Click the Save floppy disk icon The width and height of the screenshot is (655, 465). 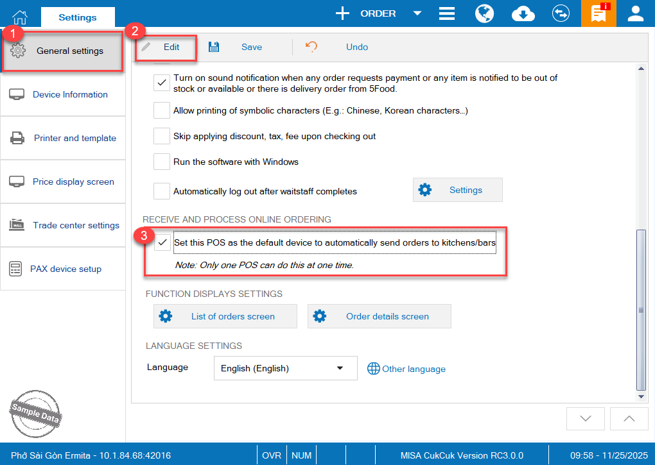pos(214,47)
